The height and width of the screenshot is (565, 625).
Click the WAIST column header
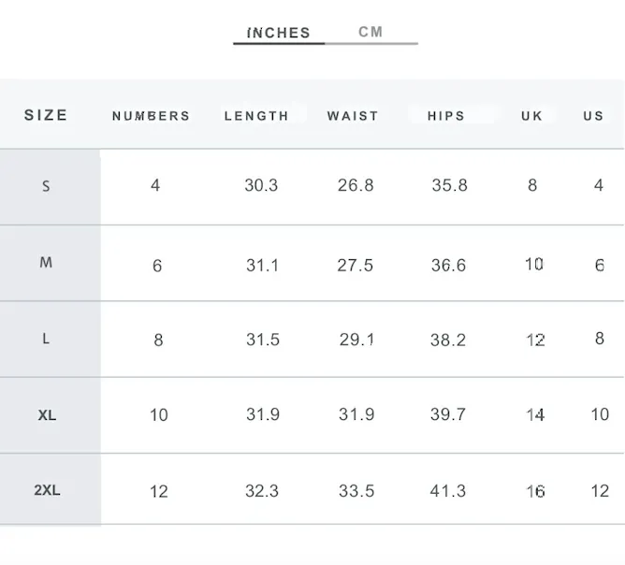point(353,116)
